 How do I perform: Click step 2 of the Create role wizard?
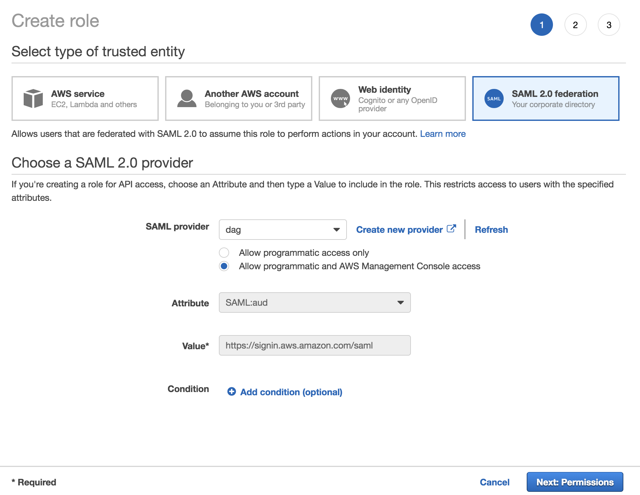(575, 24)
